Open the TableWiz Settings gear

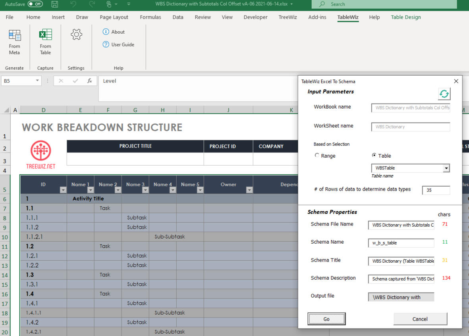pyautogui.click(x=76, y=35)
